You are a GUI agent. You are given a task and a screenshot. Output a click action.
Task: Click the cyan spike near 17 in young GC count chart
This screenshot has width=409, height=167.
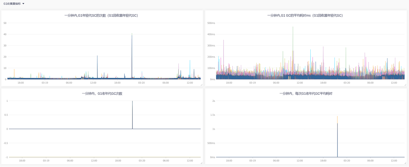click(x=190, y=60)
